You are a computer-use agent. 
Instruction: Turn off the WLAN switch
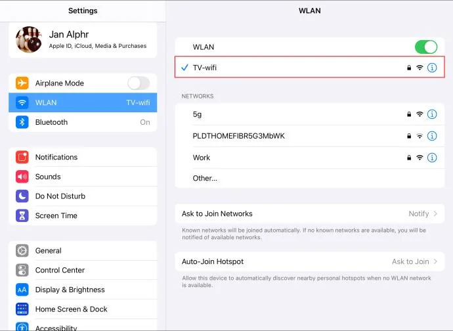(426, 47)
